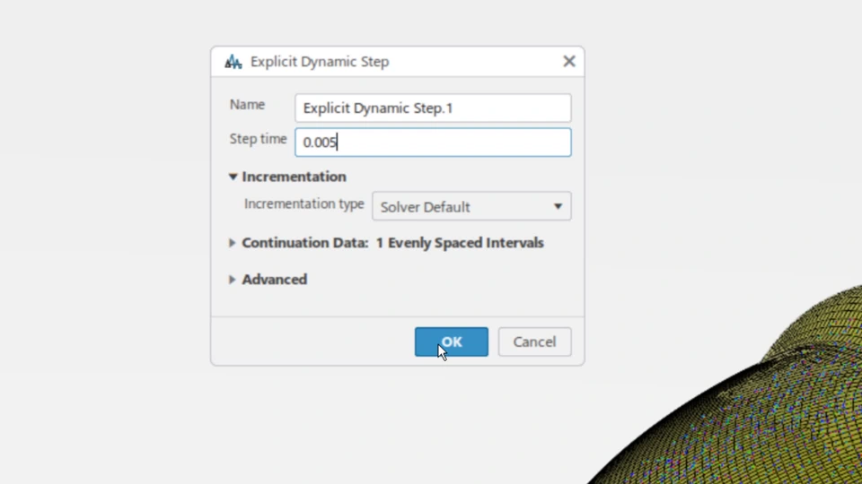Image resolution: width=862 pixels, height=484 pixels.
Task: Close the Explicit Dynamic Step dialog
Action: [x=569, y=61]
